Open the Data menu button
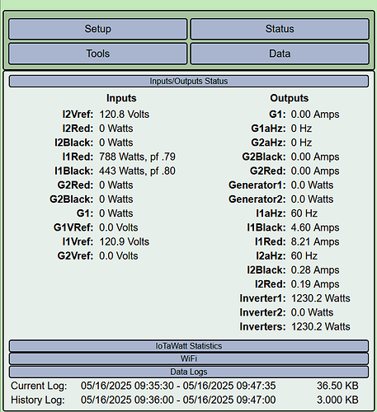This screenshot has width=377, height=412. coord(280,54)
